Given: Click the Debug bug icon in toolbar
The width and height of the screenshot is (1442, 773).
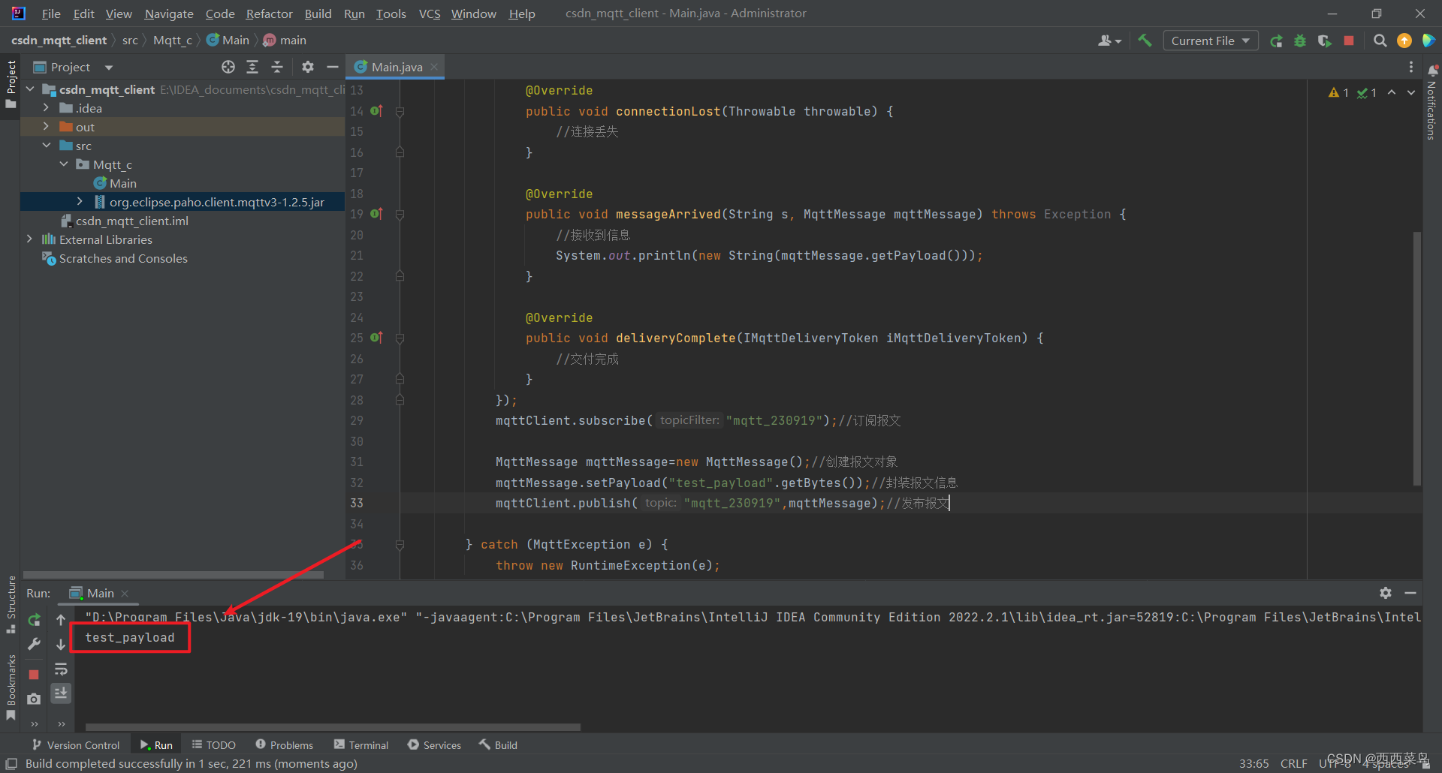Looking at the screenshot, I should coord(1300,41).
